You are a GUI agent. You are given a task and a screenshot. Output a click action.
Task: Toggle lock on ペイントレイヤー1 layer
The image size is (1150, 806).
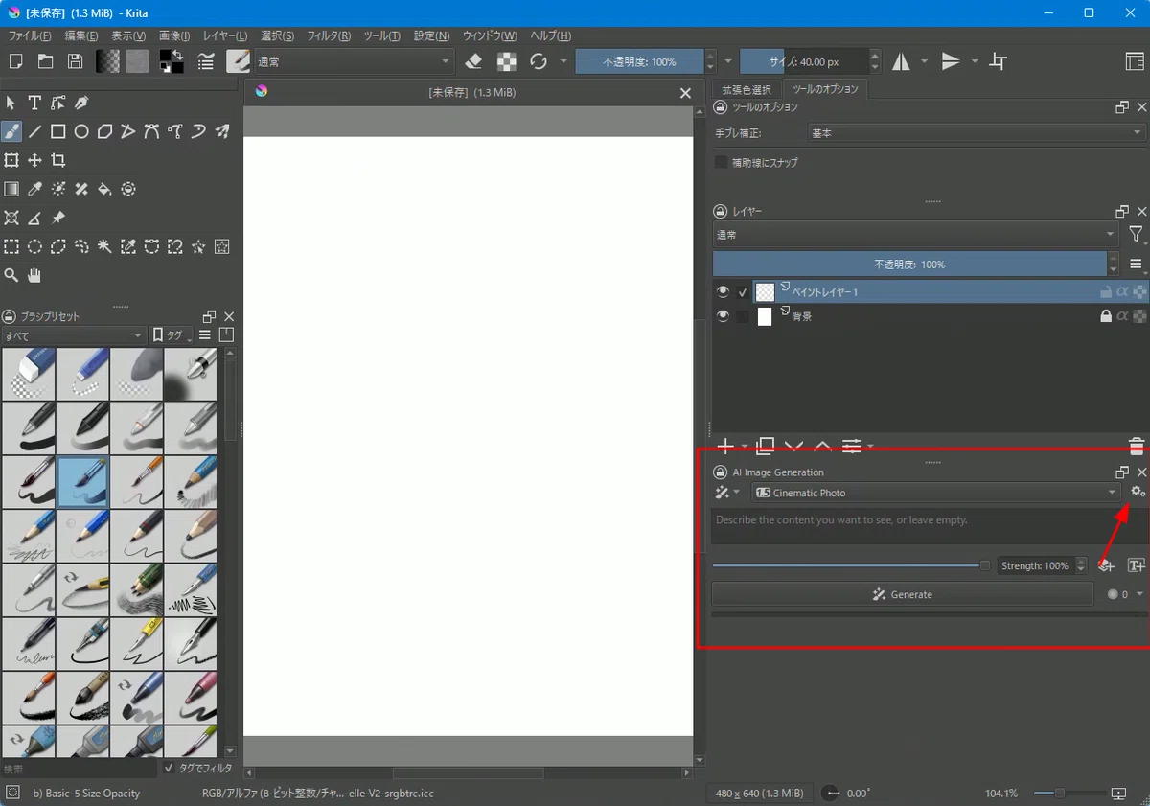1106,292
